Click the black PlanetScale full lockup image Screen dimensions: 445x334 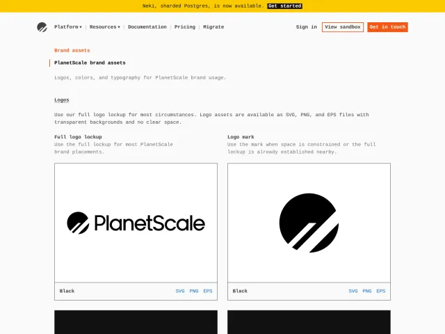[x=136, y=223]
